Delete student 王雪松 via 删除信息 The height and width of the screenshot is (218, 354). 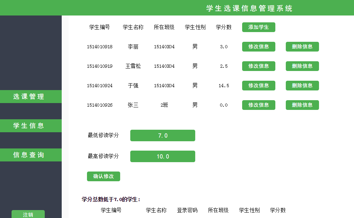coord(302,66)
